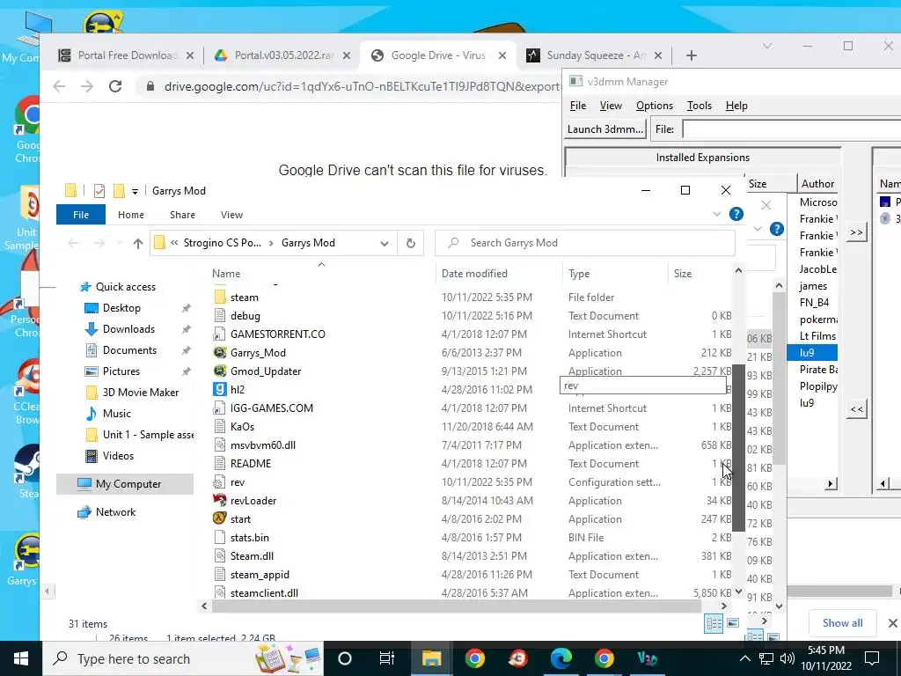Screen dimensions: 901x676
Task: Open Windows Start menu
Action: tap(21, 658)
